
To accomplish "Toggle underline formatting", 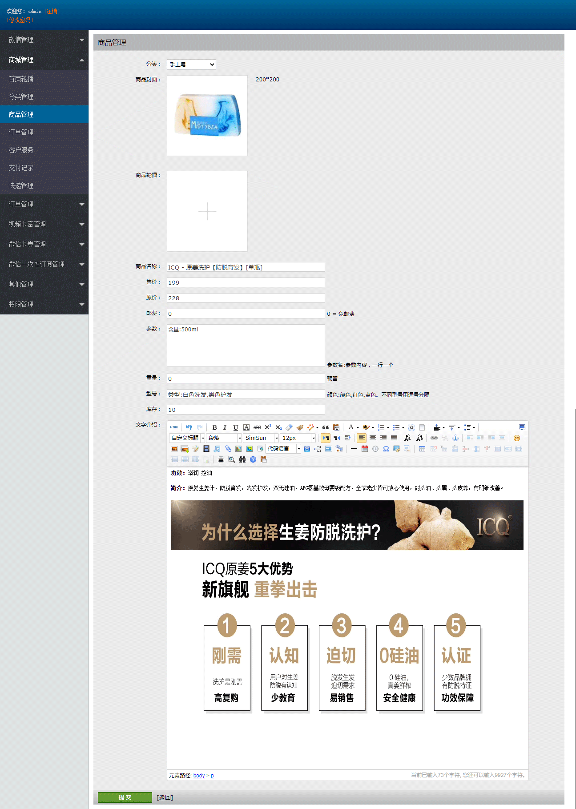I will 236,427.
